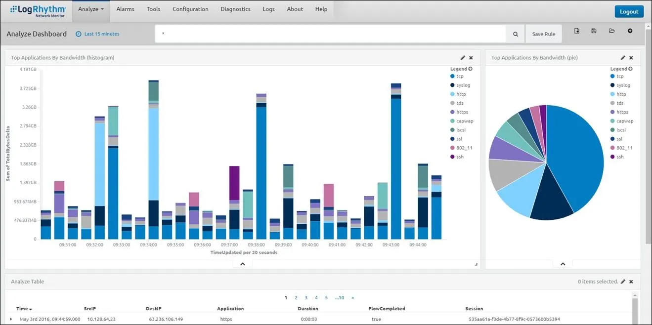Viewport: 652px width, 325px height.
Task: Open the Diagnostics menu
Action: click(235, 9)
